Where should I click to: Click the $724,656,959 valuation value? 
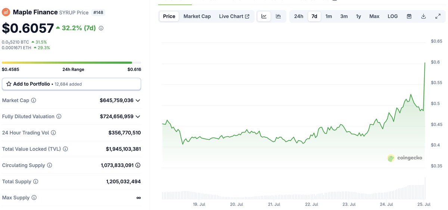(116, 117)
